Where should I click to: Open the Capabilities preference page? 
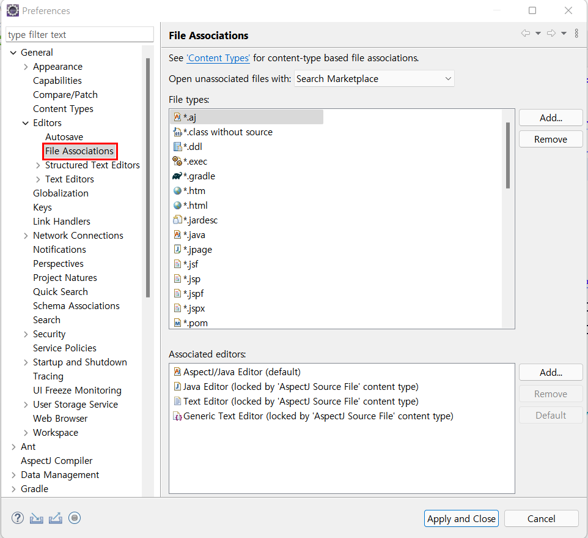click(x=57, y=81)
